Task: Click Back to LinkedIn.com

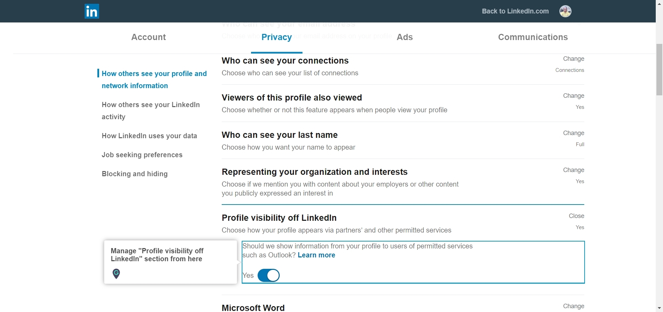Action: point(515,11)
